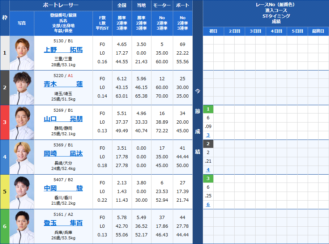Click boat number 41
329x244 pixels.
[x=183, y=148]
